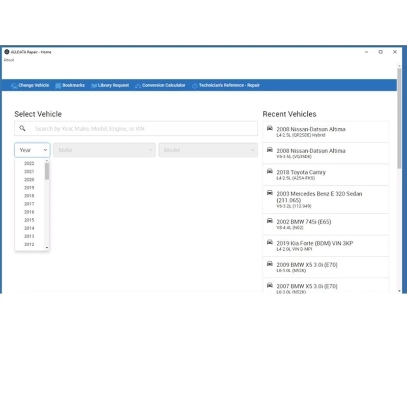Viewport: 407px width, 407px height.
Task: Click the Technician's Reference - Repair icon
Action: [x=195, y=85]
